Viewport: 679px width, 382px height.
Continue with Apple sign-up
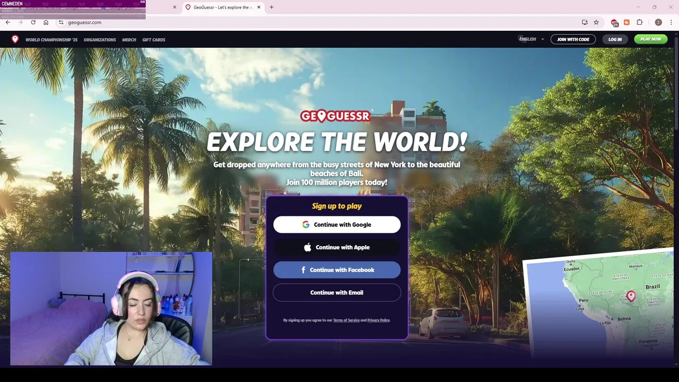337,247
